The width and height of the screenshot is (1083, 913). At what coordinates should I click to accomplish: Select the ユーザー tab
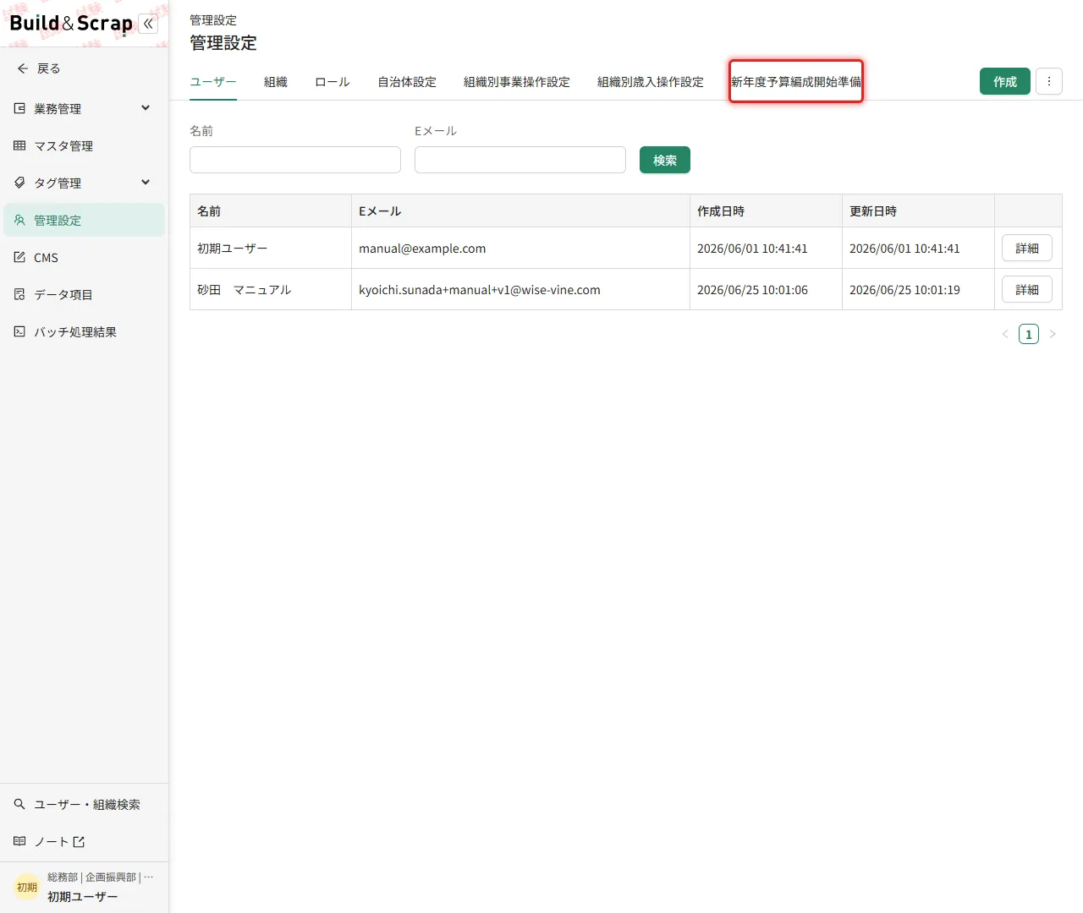click(x=213, y=82)
